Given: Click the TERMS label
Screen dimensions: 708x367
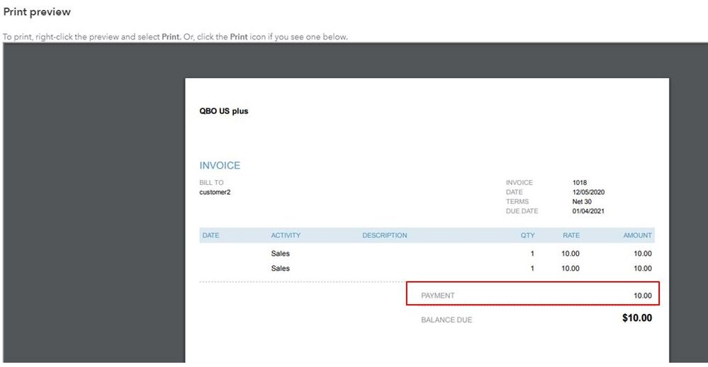Looking at the screenshot, I should coord(517,201).
